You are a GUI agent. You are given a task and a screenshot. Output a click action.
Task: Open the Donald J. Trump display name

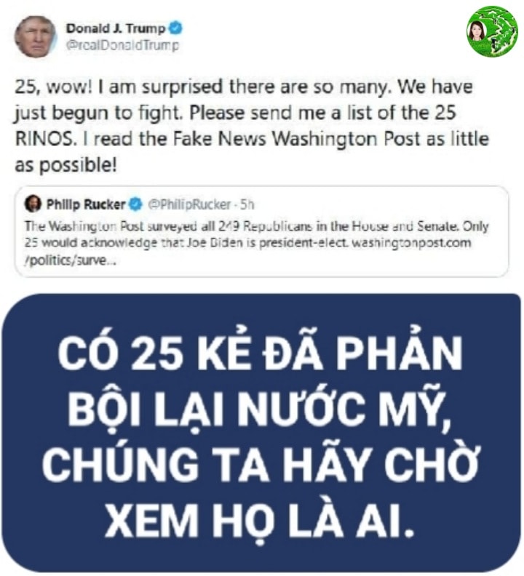point(116,28)
